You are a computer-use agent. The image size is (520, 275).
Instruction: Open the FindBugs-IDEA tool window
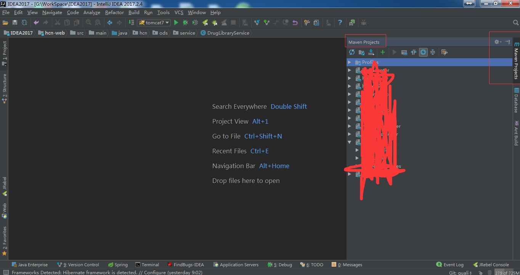185,265
